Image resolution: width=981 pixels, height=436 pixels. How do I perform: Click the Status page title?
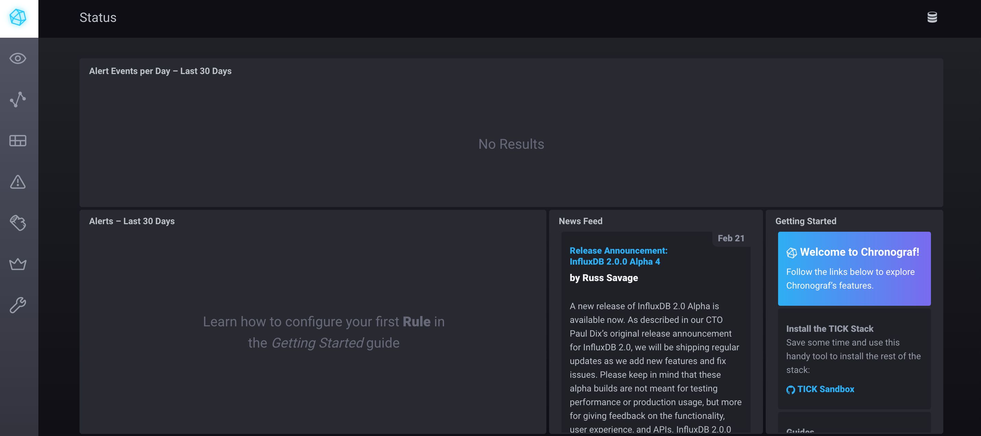[x=98, y=17]
